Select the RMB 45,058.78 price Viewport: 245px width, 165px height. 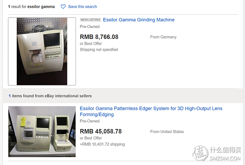101,131
